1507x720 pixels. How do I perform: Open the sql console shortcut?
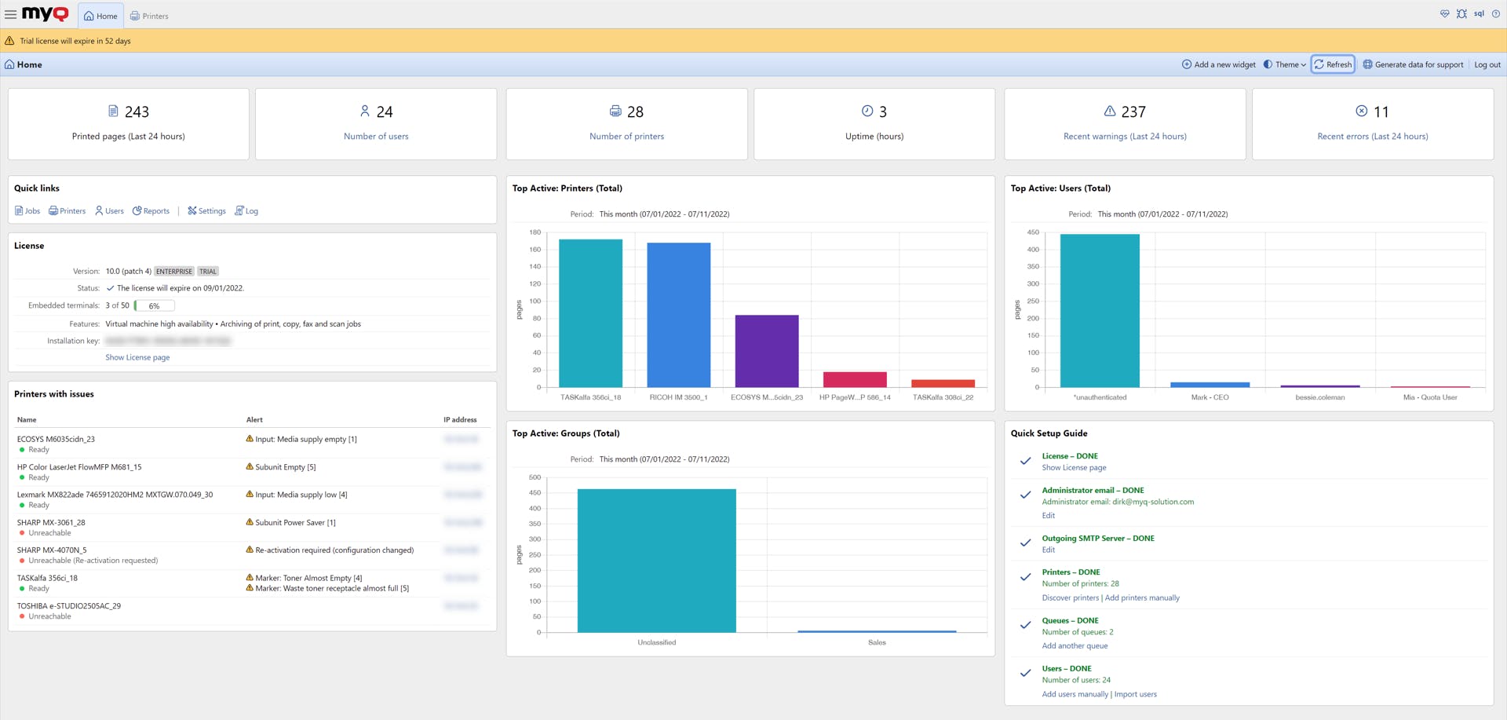[1479, 14]
